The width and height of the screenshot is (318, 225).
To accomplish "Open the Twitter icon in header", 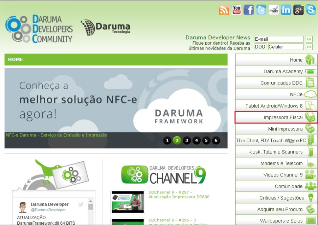I will coord(261,10).
